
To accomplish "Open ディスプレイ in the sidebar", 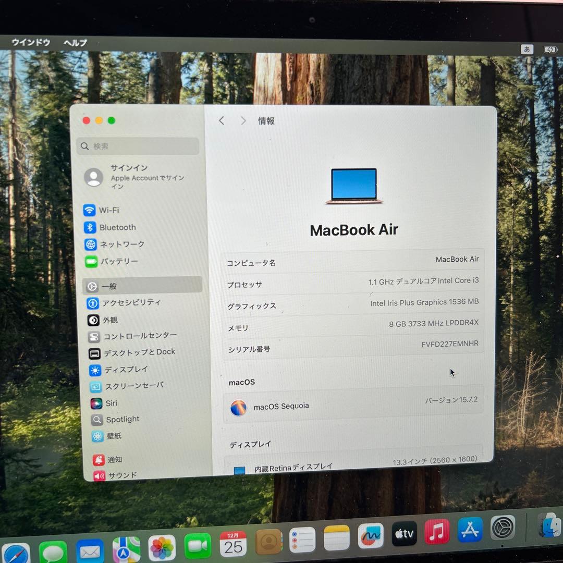I will click(x=118, y=370).
